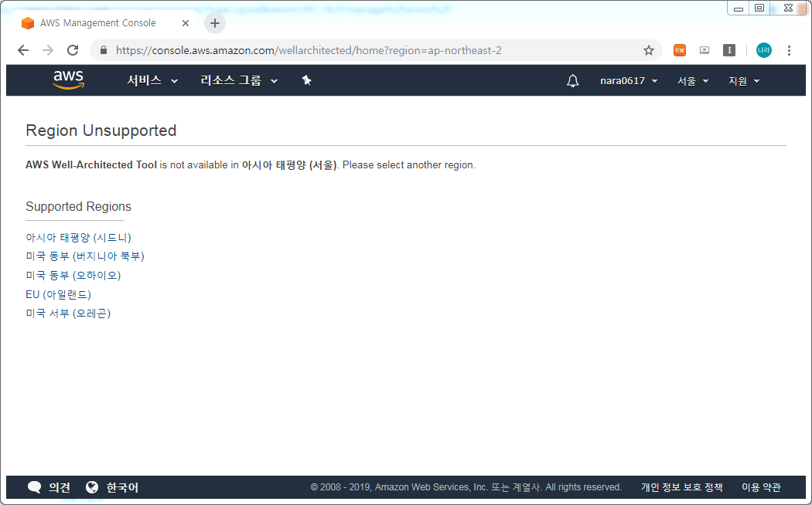Bookmark this page with the star icon
812x505 pixels.
tap(648, 50)
